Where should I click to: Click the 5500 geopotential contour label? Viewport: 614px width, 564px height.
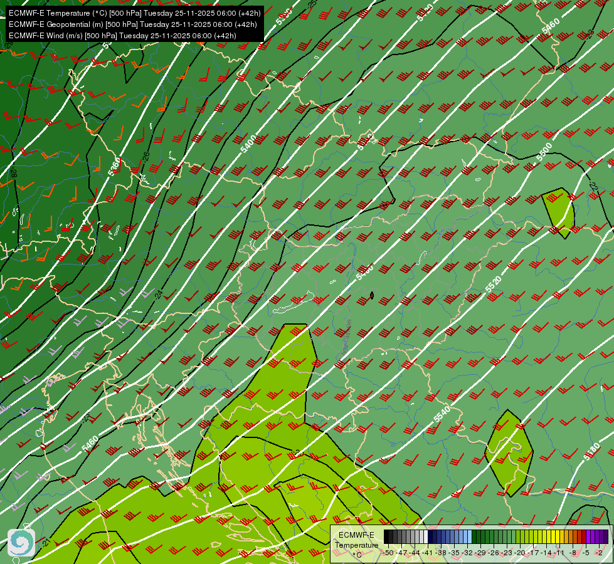tap(544, 152)
